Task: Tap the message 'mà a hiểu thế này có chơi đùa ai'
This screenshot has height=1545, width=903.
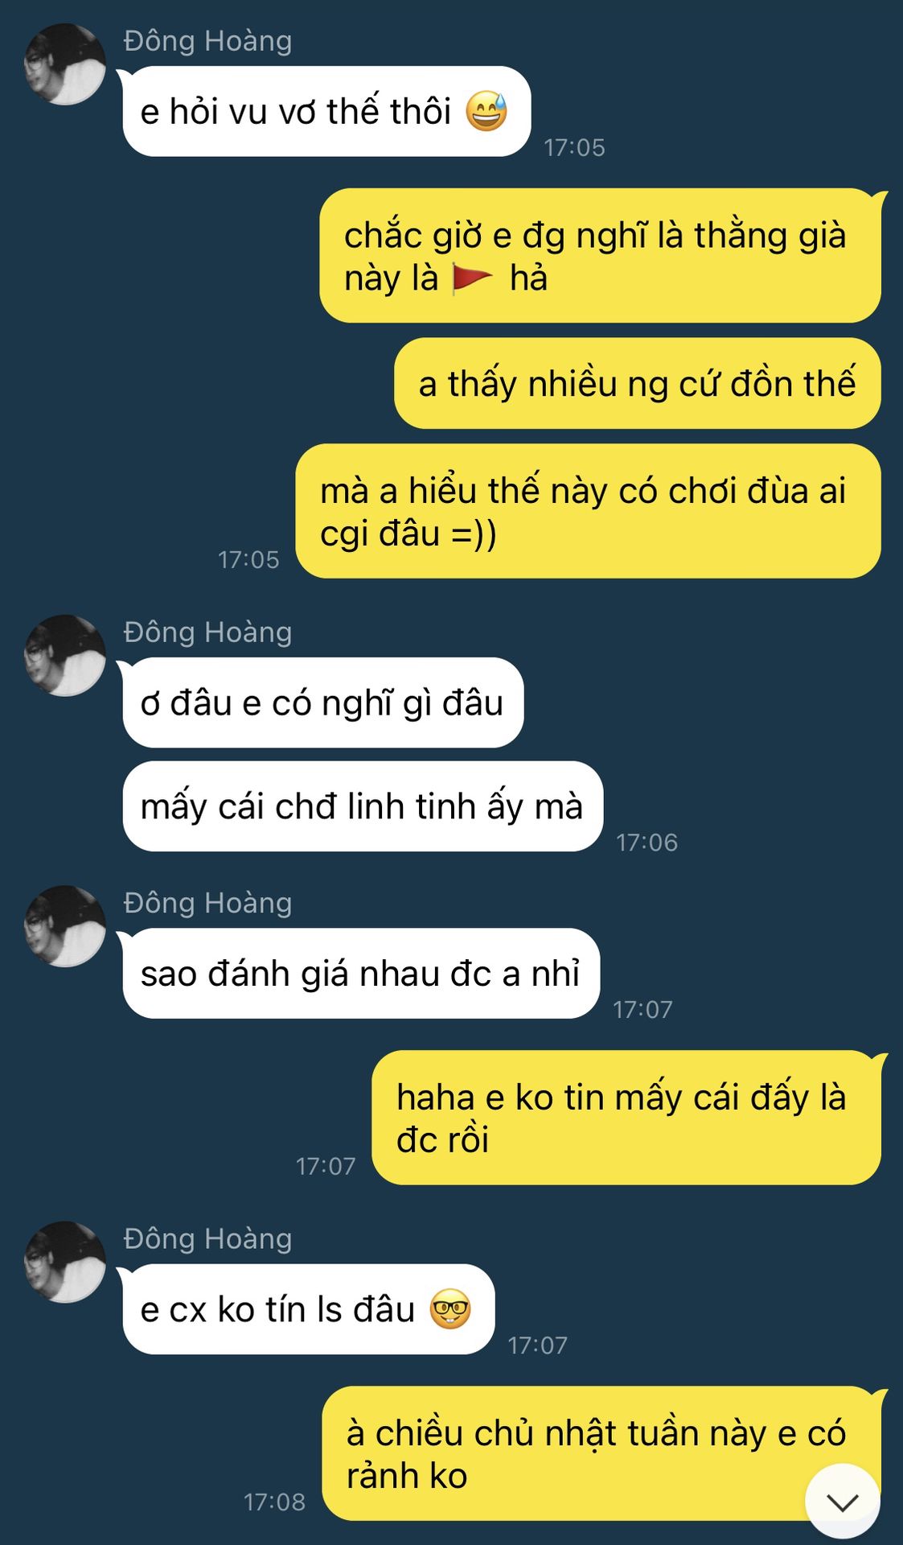Action: 589,511
